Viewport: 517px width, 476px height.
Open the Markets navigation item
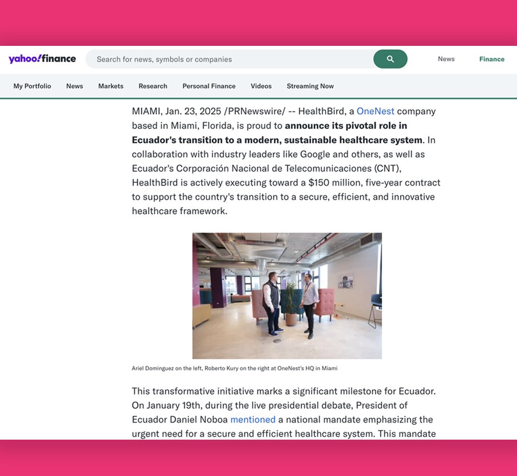(111, 86)
